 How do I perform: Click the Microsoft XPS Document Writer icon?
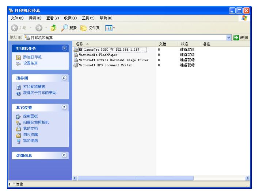(76, 65)
